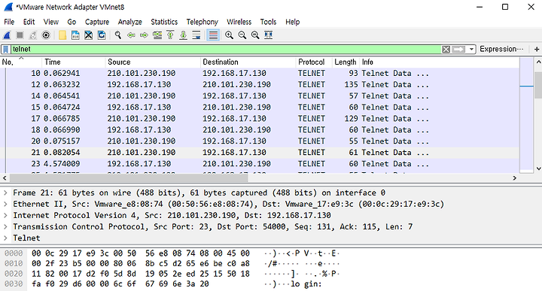Expand the Telnet section
Image resolution: width=542 pixels, height=291 pixels.
5,238
